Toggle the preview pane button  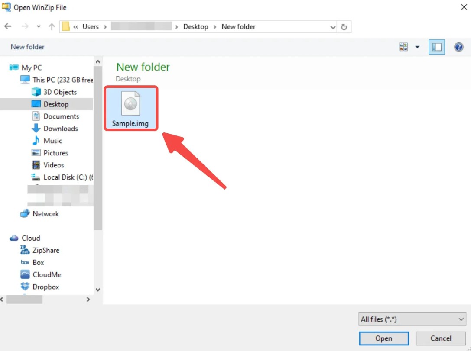click(436, 47)
